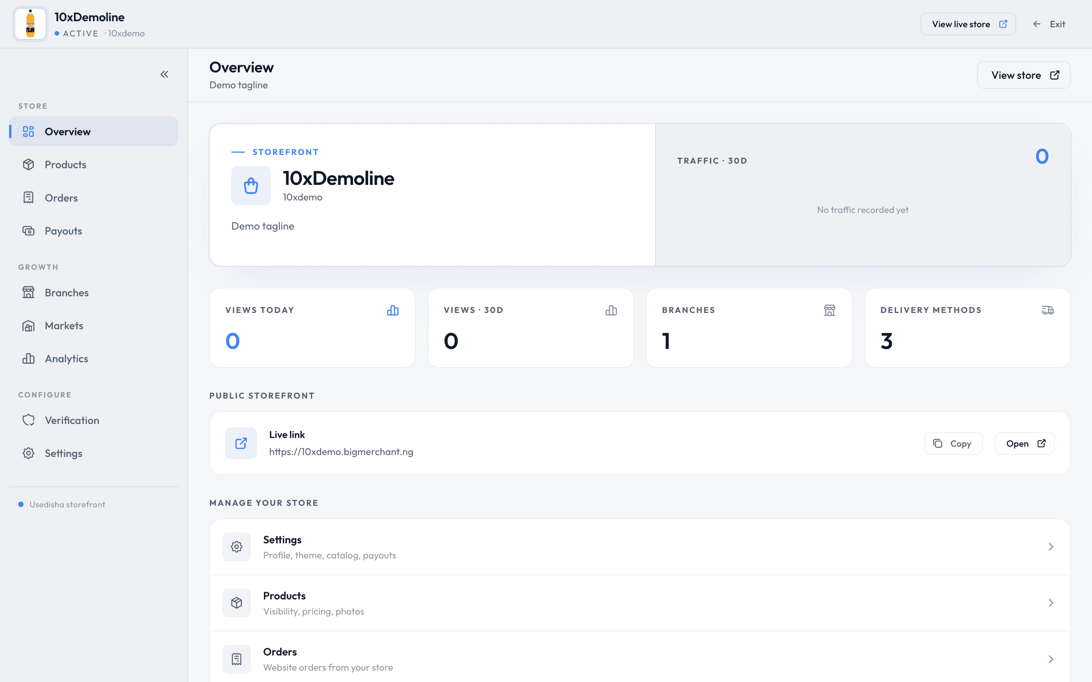Click the gear icon in Settings row
The width and height of the screenshot is (1092, 682).
pos(237,547)
